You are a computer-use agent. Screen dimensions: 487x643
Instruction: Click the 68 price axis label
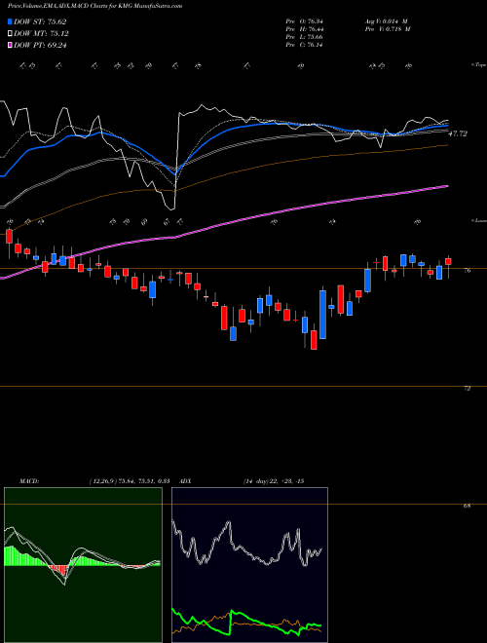tap(467, 506)
